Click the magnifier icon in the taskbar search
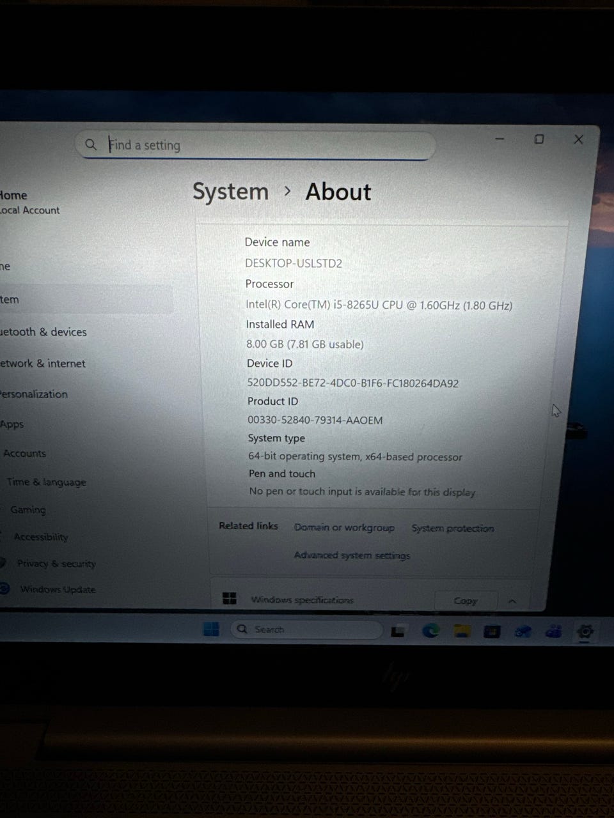Image resolution: width=614 pixels, height=818 pixels. pos(242,629)
